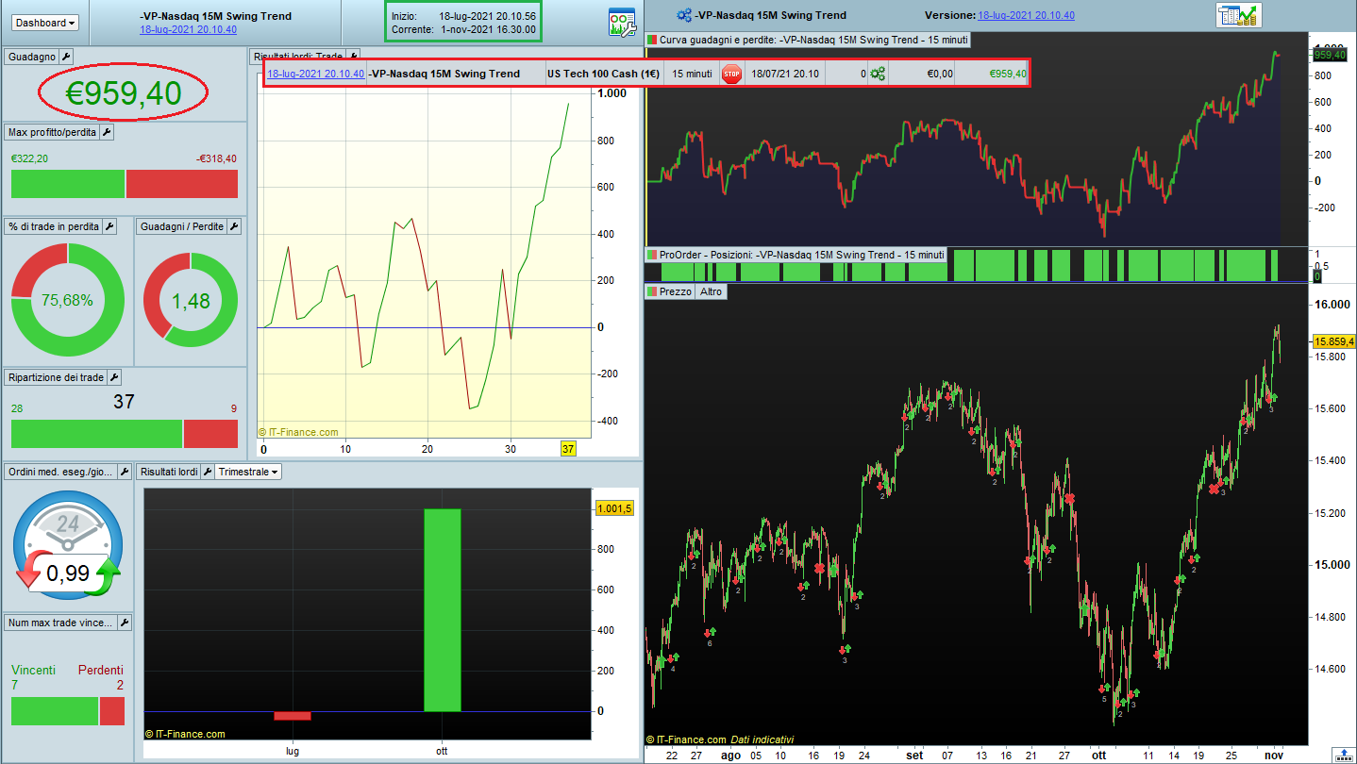Viewport: 1357px width, 764px height.
Task: Open the detailed report icon with coins
Action: click(1238, 15)
